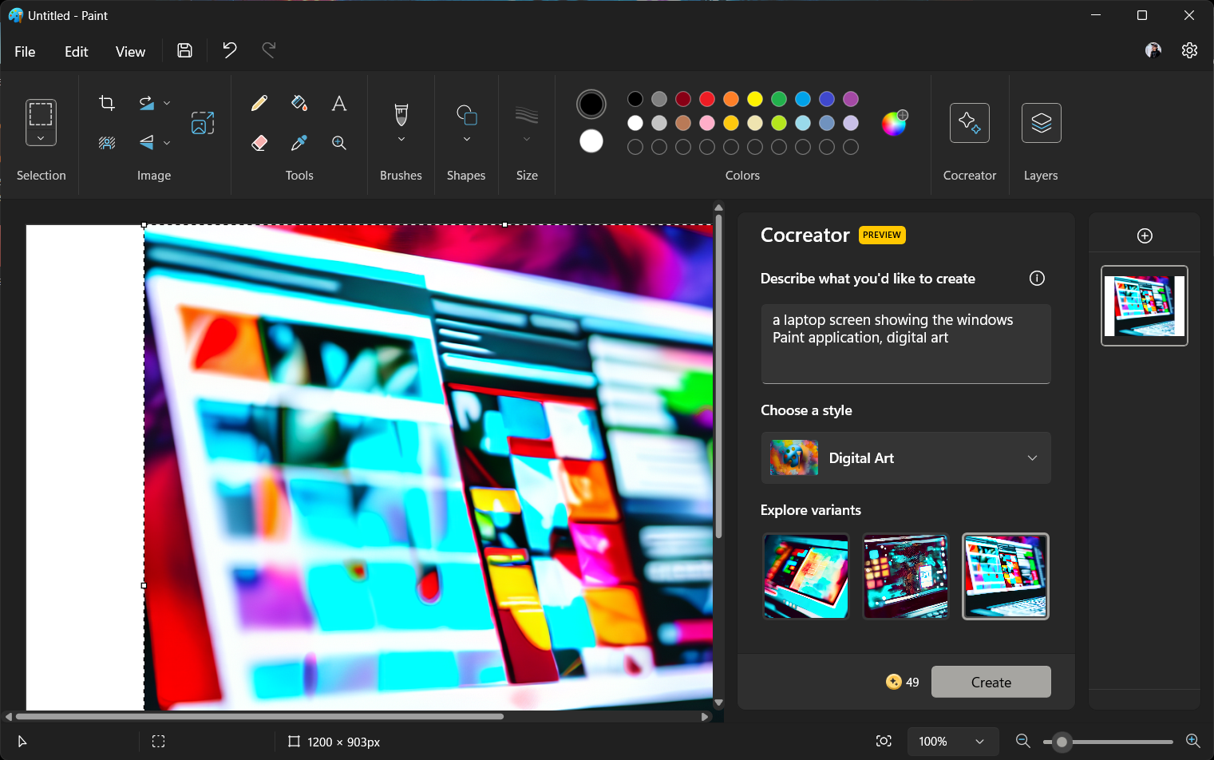Select the third Explore variants thumbnail
1214x760 pixels.
pos(1005,576)
